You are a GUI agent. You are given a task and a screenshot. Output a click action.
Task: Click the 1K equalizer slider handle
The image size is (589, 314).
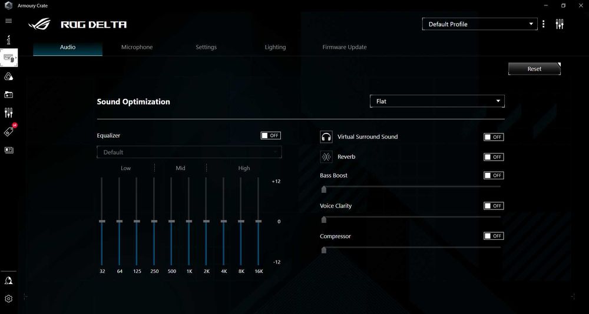(x=189, y=221)
